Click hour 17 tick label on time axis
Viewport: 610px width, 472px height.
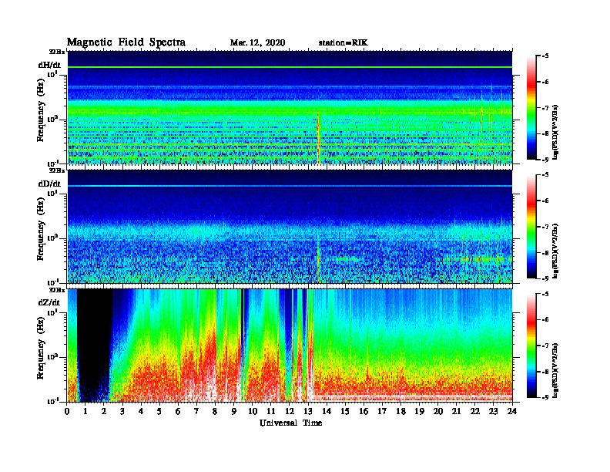tap(382, 412)
